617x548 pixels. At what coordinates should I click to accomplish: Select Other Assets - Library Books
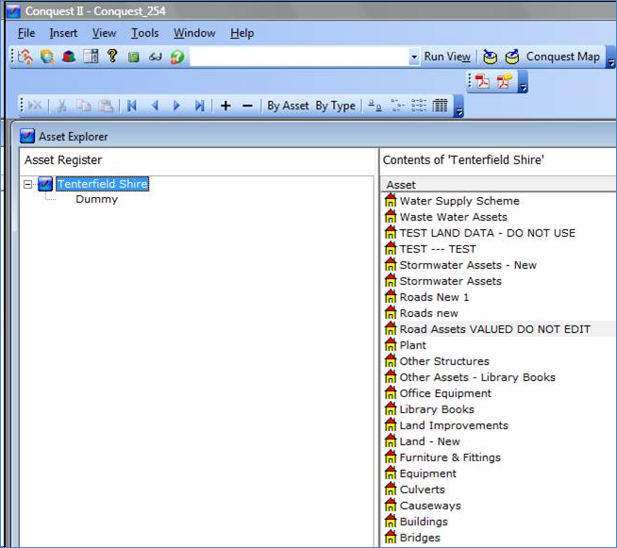tap(477, 377)
